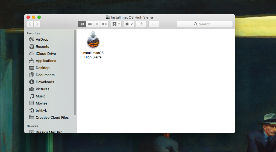Switch to icon view
This screenshot has height=152, width=276.
coord(82,24)
